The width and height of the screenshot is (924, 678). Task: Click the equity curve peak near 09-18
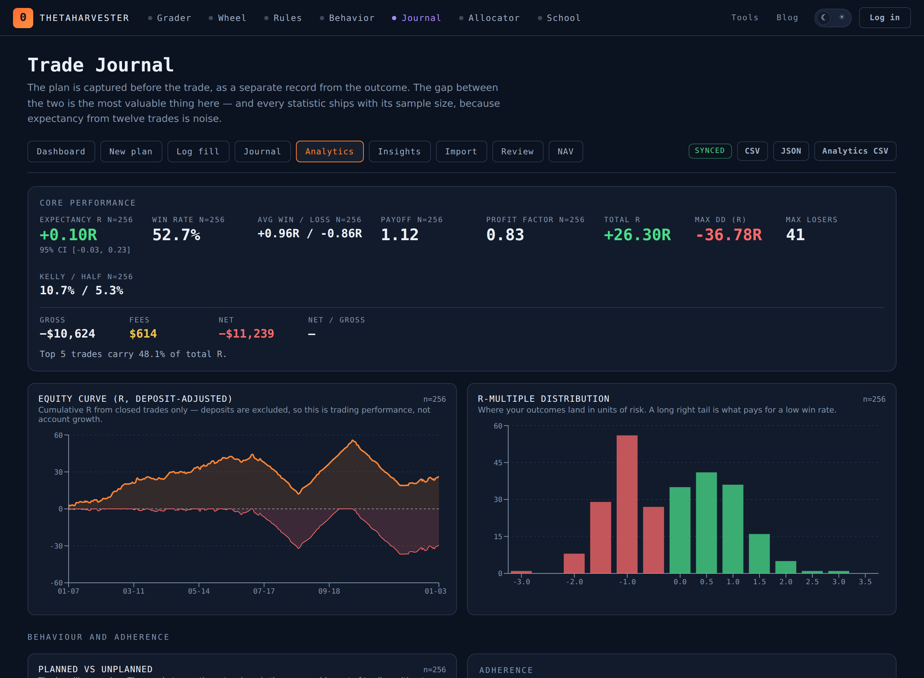[x=353, y=441]
